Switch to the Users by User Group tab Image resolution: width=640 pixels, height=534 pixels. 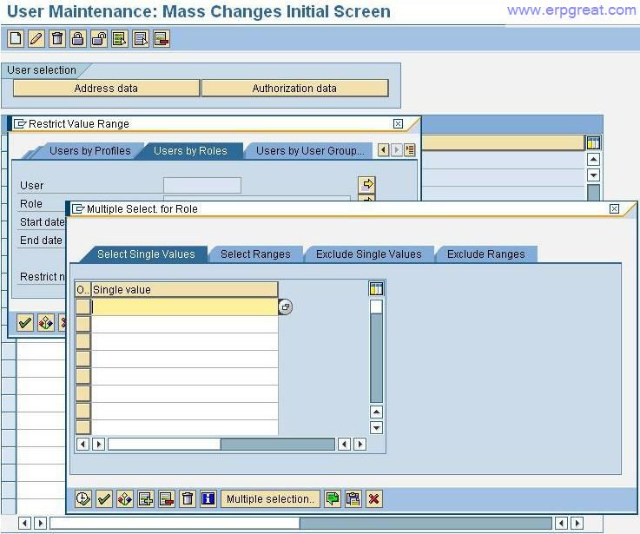tap(309, 151)
